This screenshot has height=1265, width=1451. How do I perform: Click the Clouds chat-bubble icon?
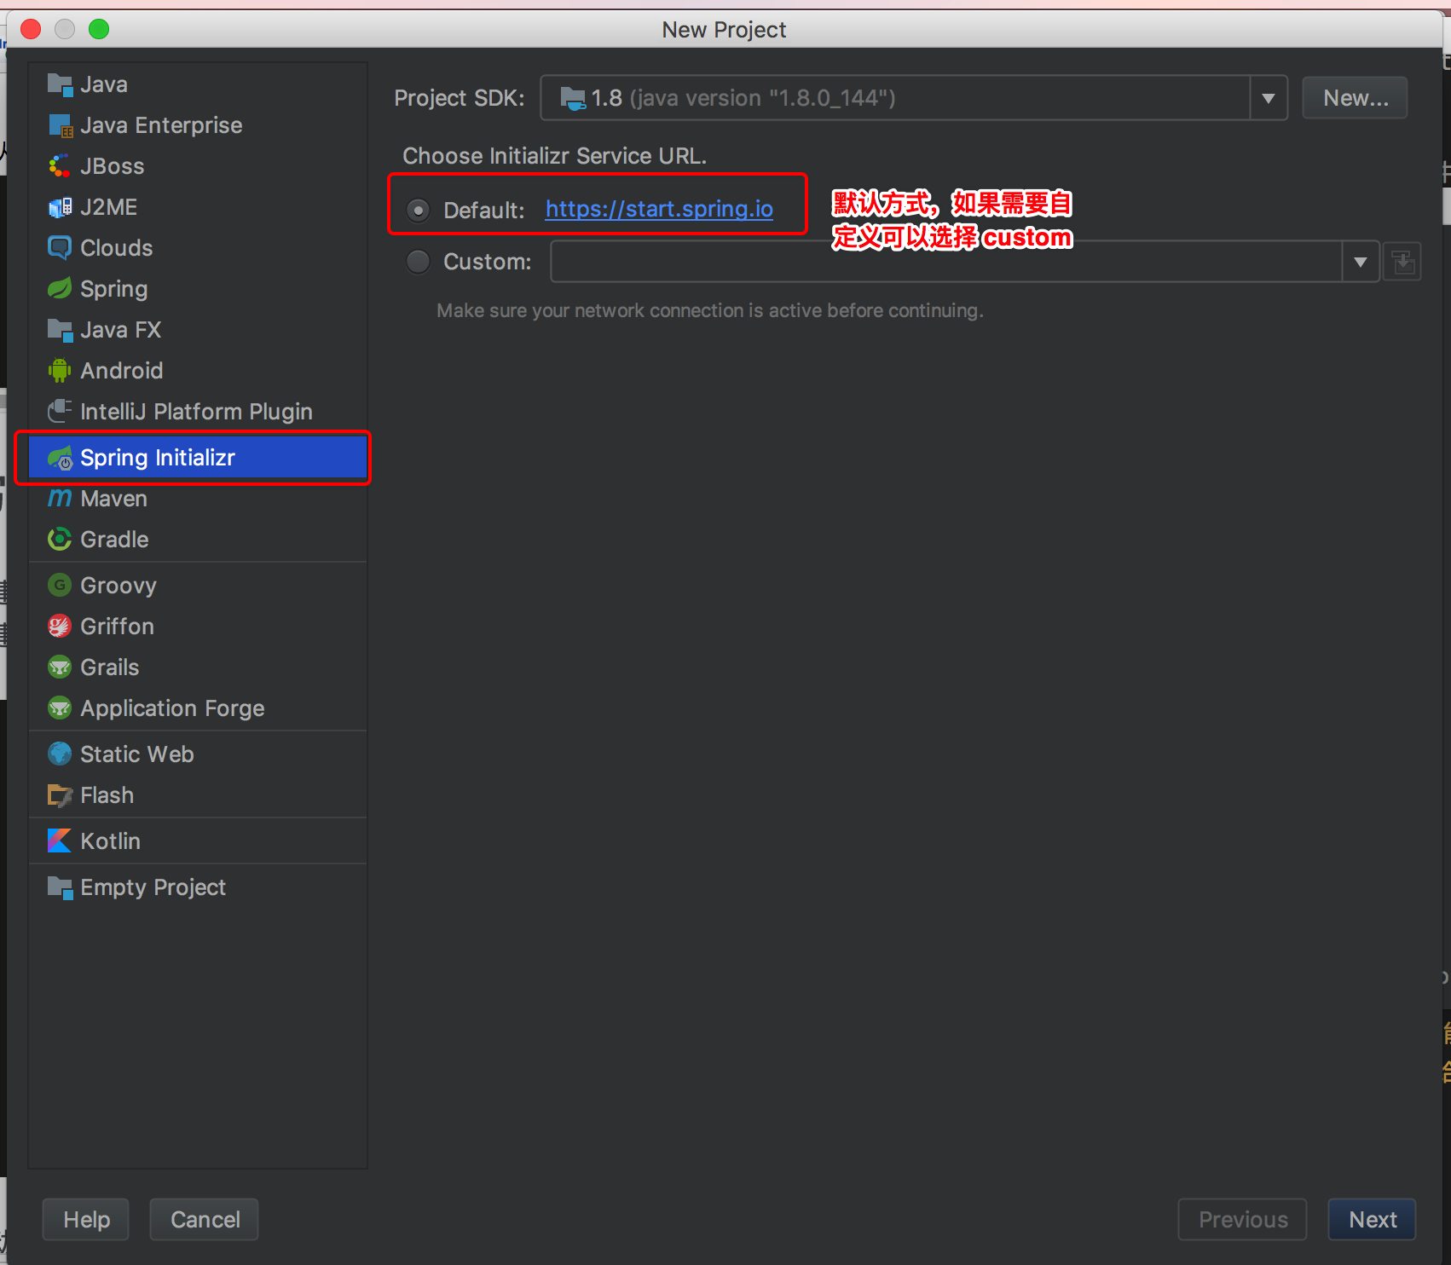pos(60,248)
